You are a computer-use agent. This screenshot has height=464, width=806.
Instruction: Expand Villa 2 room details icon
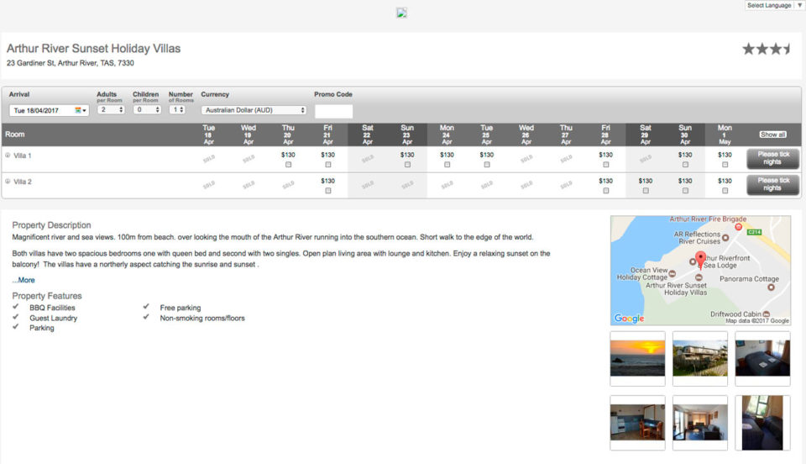[x=8, y=181]
